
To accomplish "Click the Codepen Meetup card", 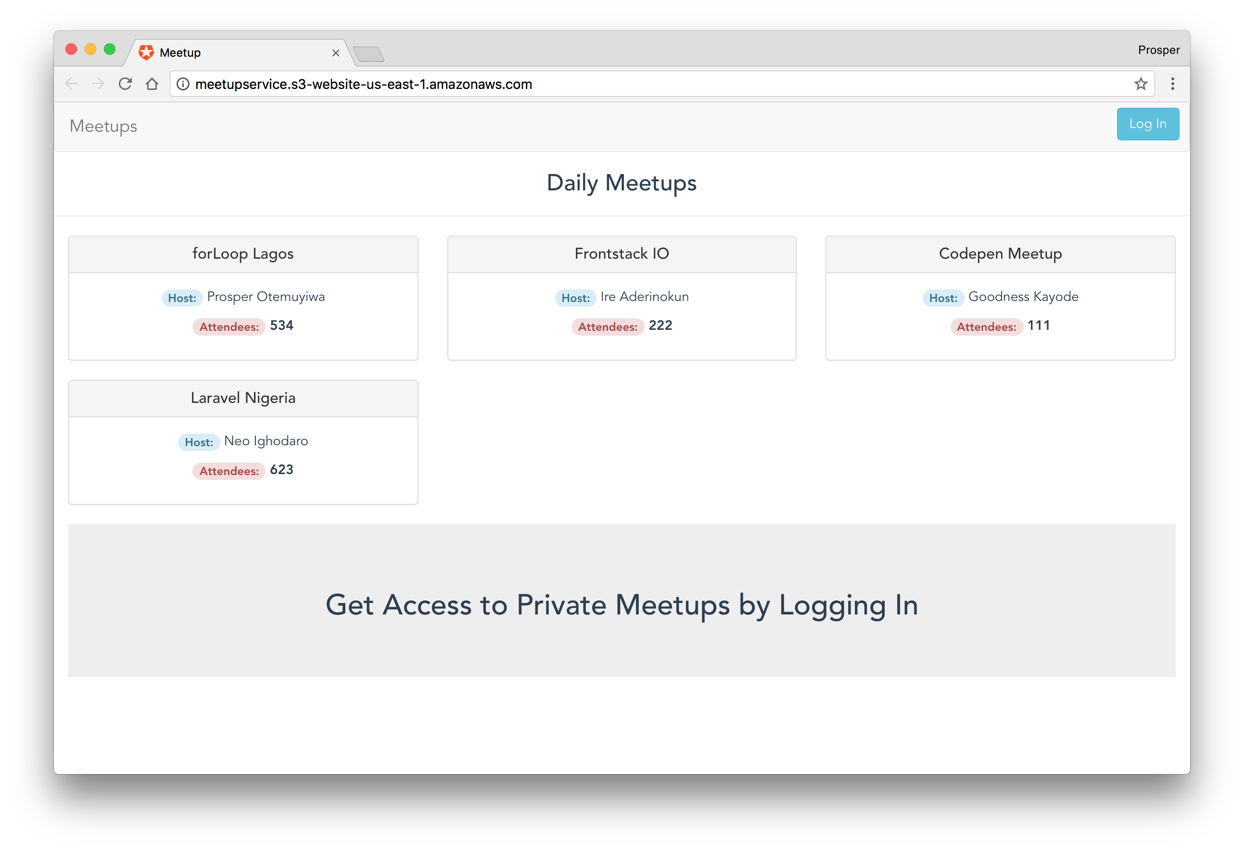I will (999, 297).
